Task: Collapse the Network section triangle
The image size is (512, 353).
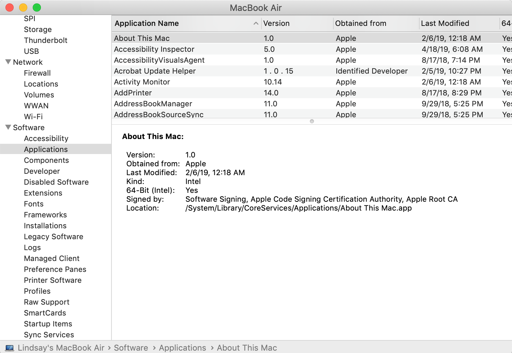Action: point(8,62)
